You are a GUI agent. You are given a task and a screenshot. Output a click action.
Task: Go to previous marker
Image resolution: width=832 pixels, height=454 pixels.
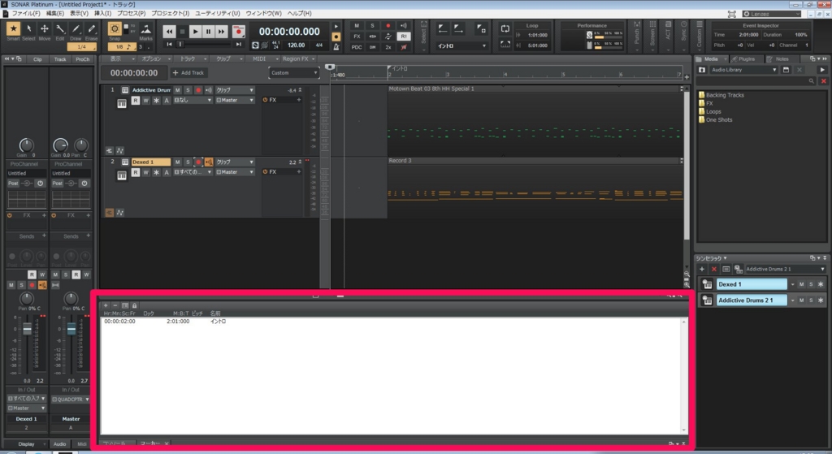click(x=443, y=29)
